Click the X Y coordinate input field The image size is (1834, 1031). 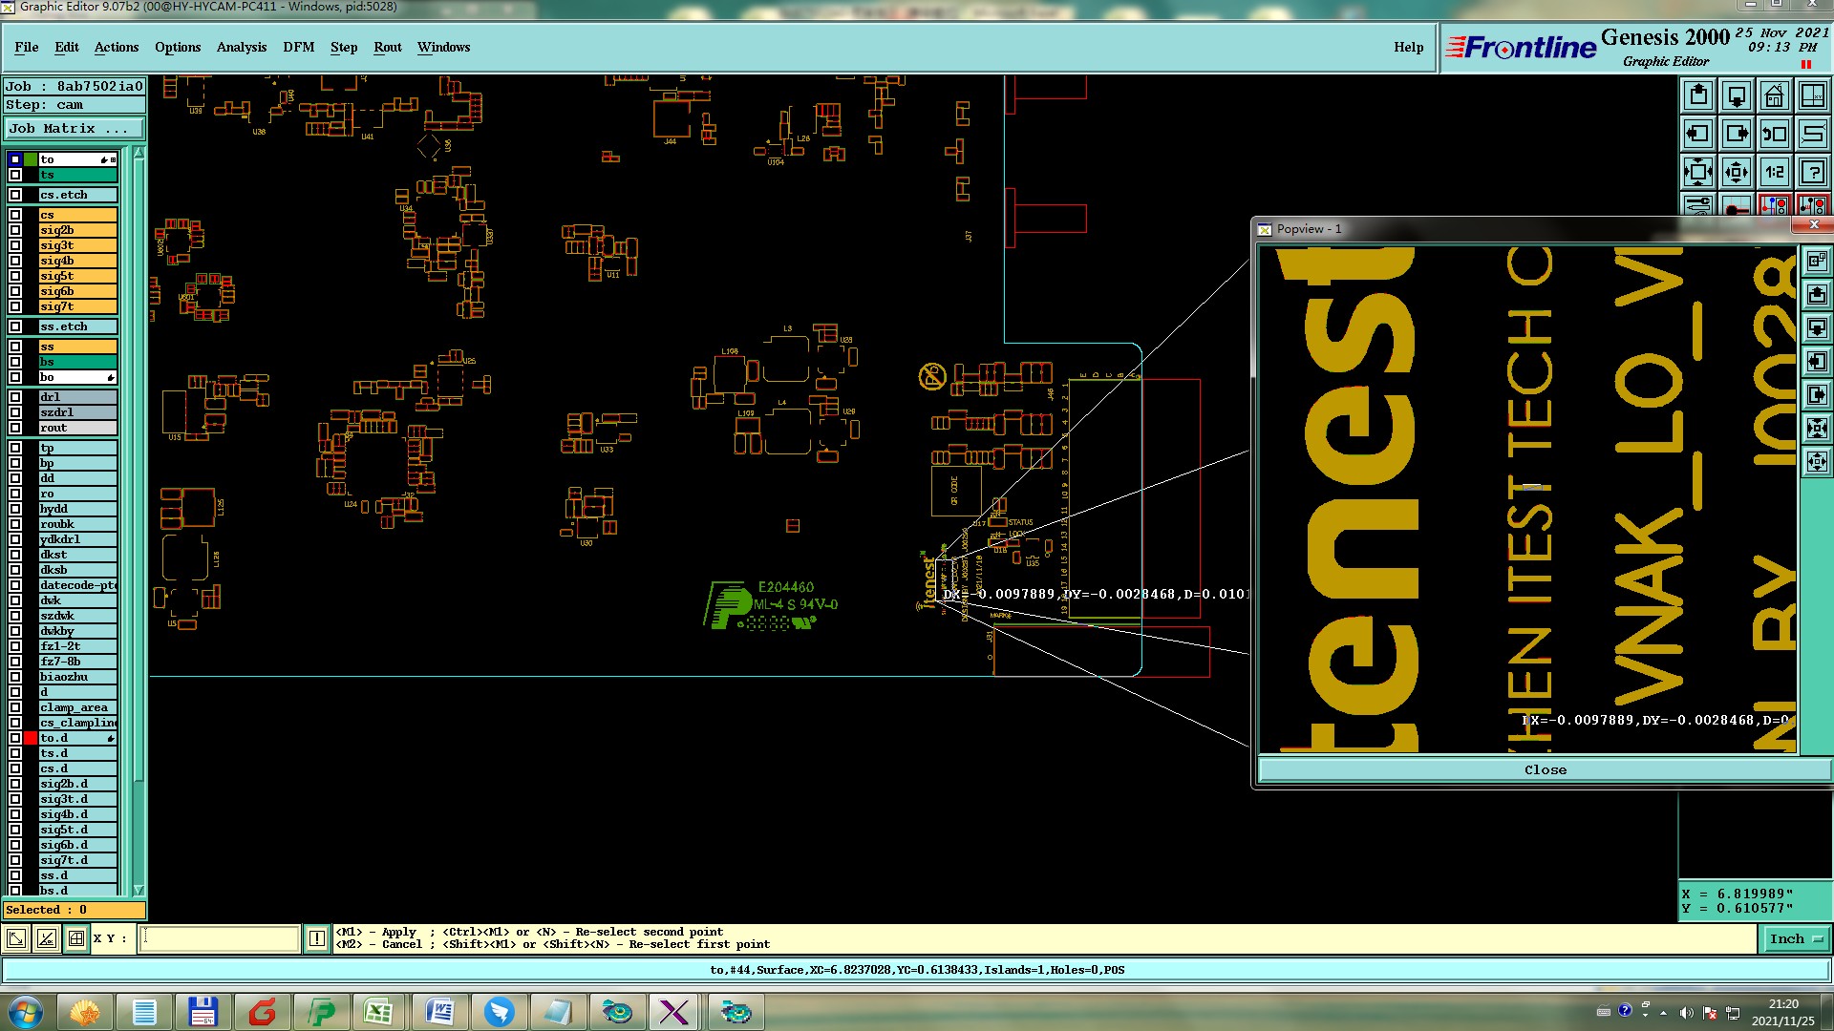point(220,938)
